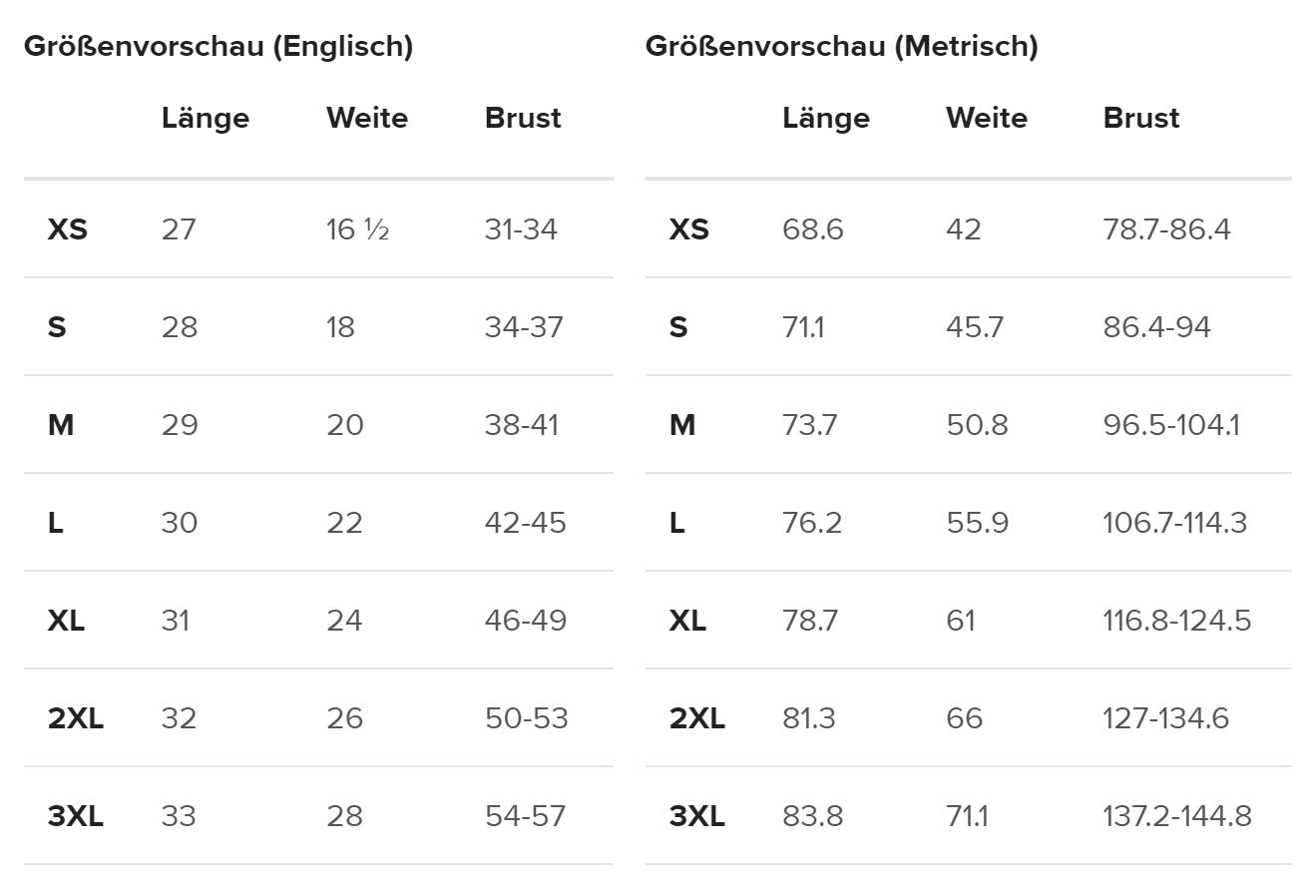Image resolution: width=1315 pixels, height=886 pixels.
Task: Click the 137.2-144.8 chest value
Action: point(1176,816)
